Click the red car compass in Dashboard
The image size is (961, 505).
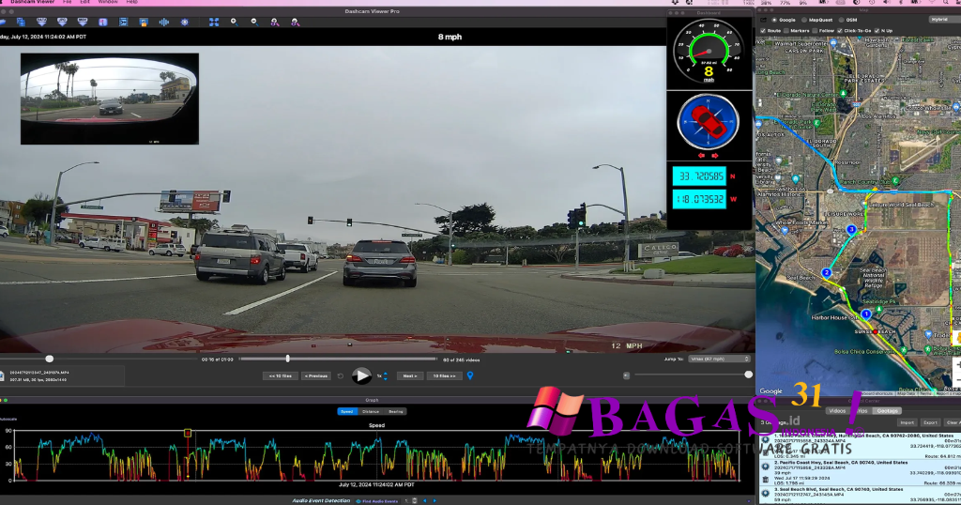[708, 121]
